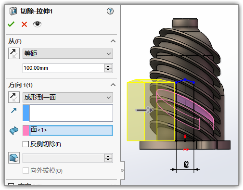
Task: Cancel the feature with red X
Action: (24, 25)
